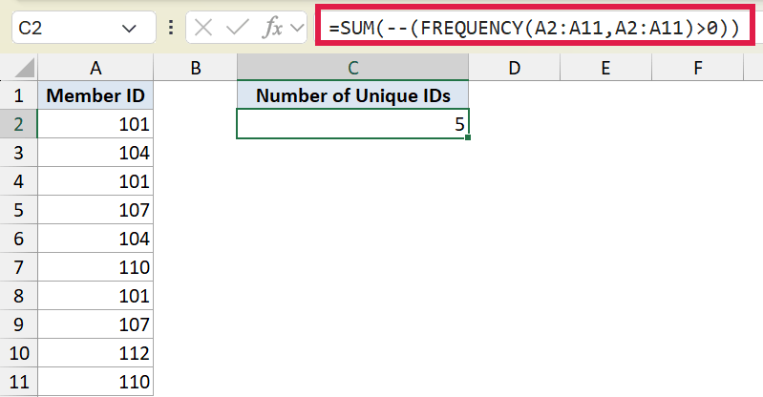
Task: Select column A header
Action: pyautogui.click(x=95, y=68)
